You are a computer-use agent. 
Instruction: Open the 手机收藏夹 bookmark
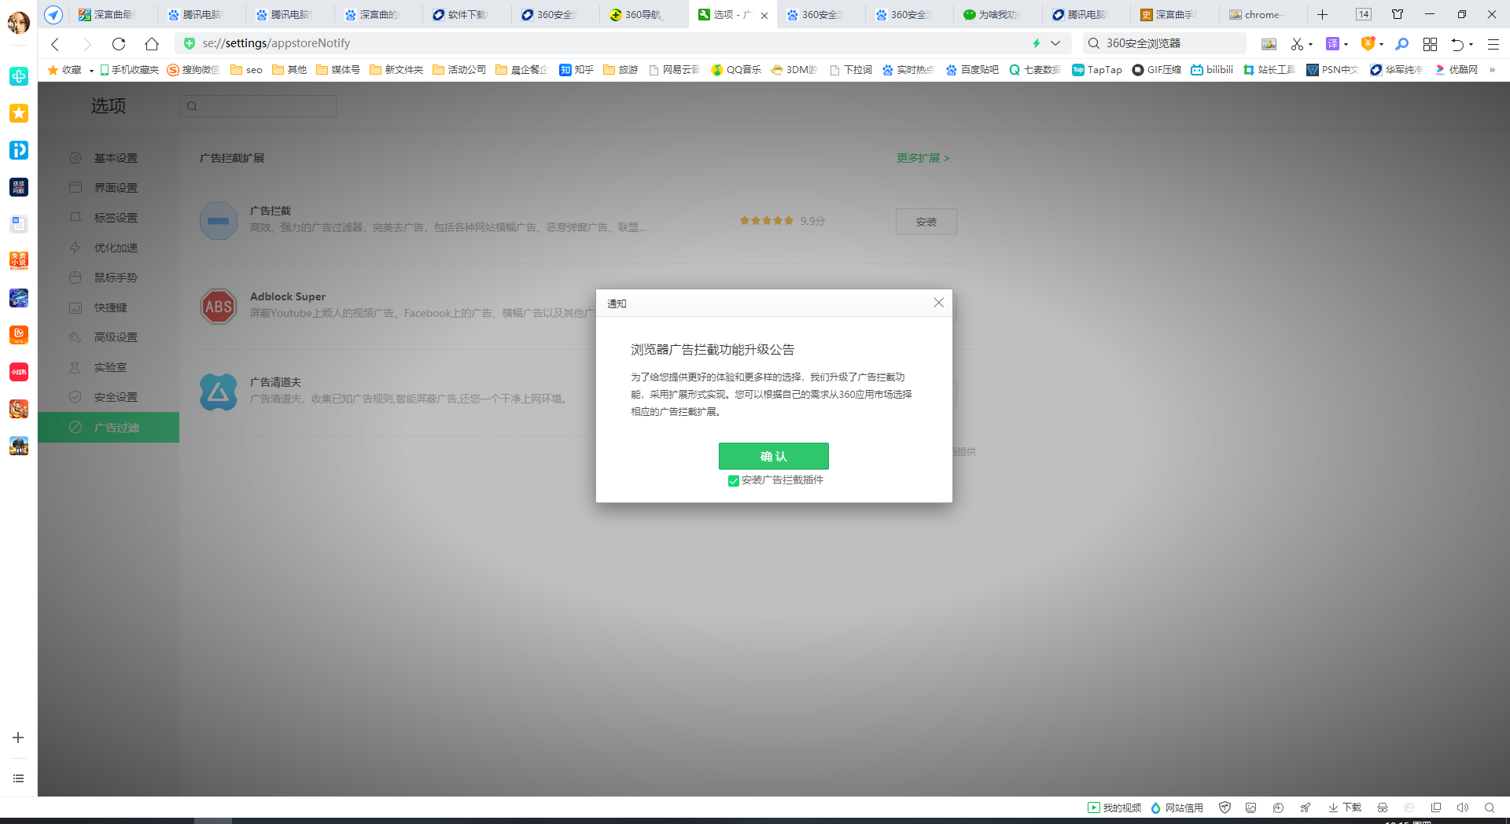coord(129,70)
